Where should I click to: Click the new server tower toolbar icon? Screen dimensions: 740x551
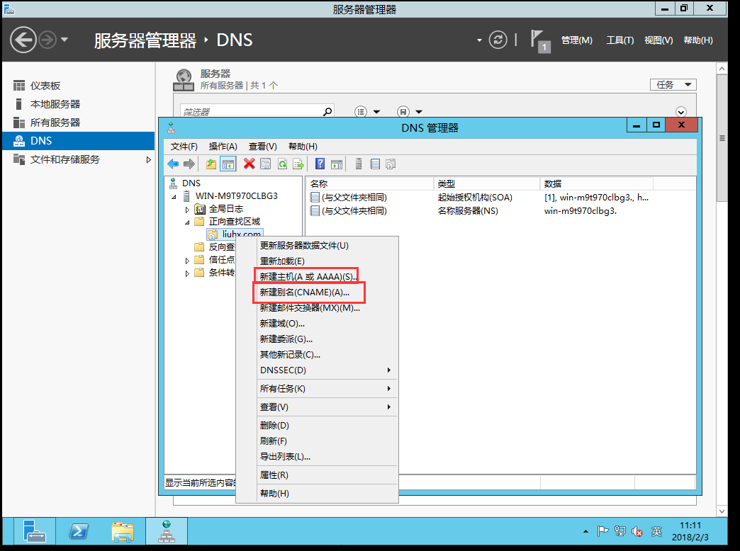pos(359,164)
